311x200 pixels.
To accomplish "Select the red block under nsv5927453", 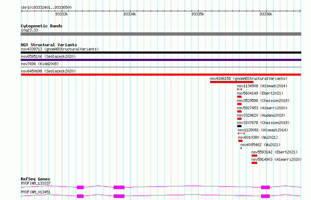I will point(239,111).
